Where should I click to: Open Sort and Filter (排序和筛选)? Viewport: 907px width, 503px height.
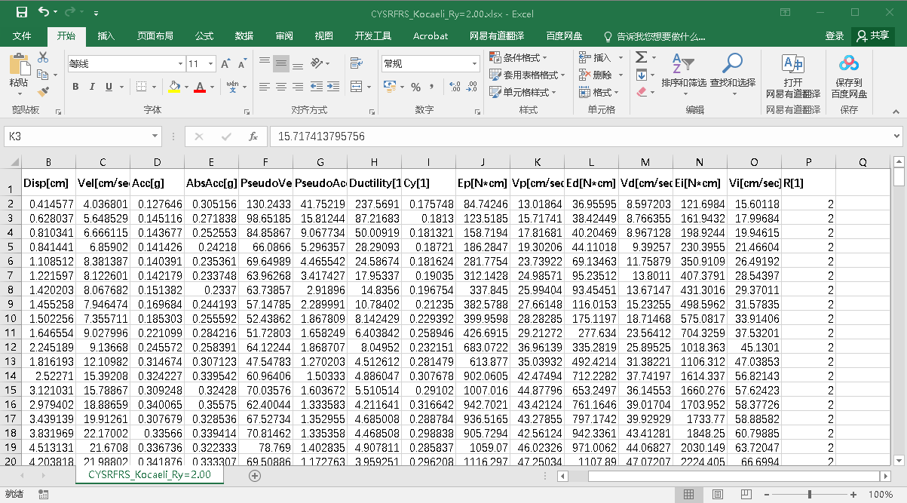(683, 72)
